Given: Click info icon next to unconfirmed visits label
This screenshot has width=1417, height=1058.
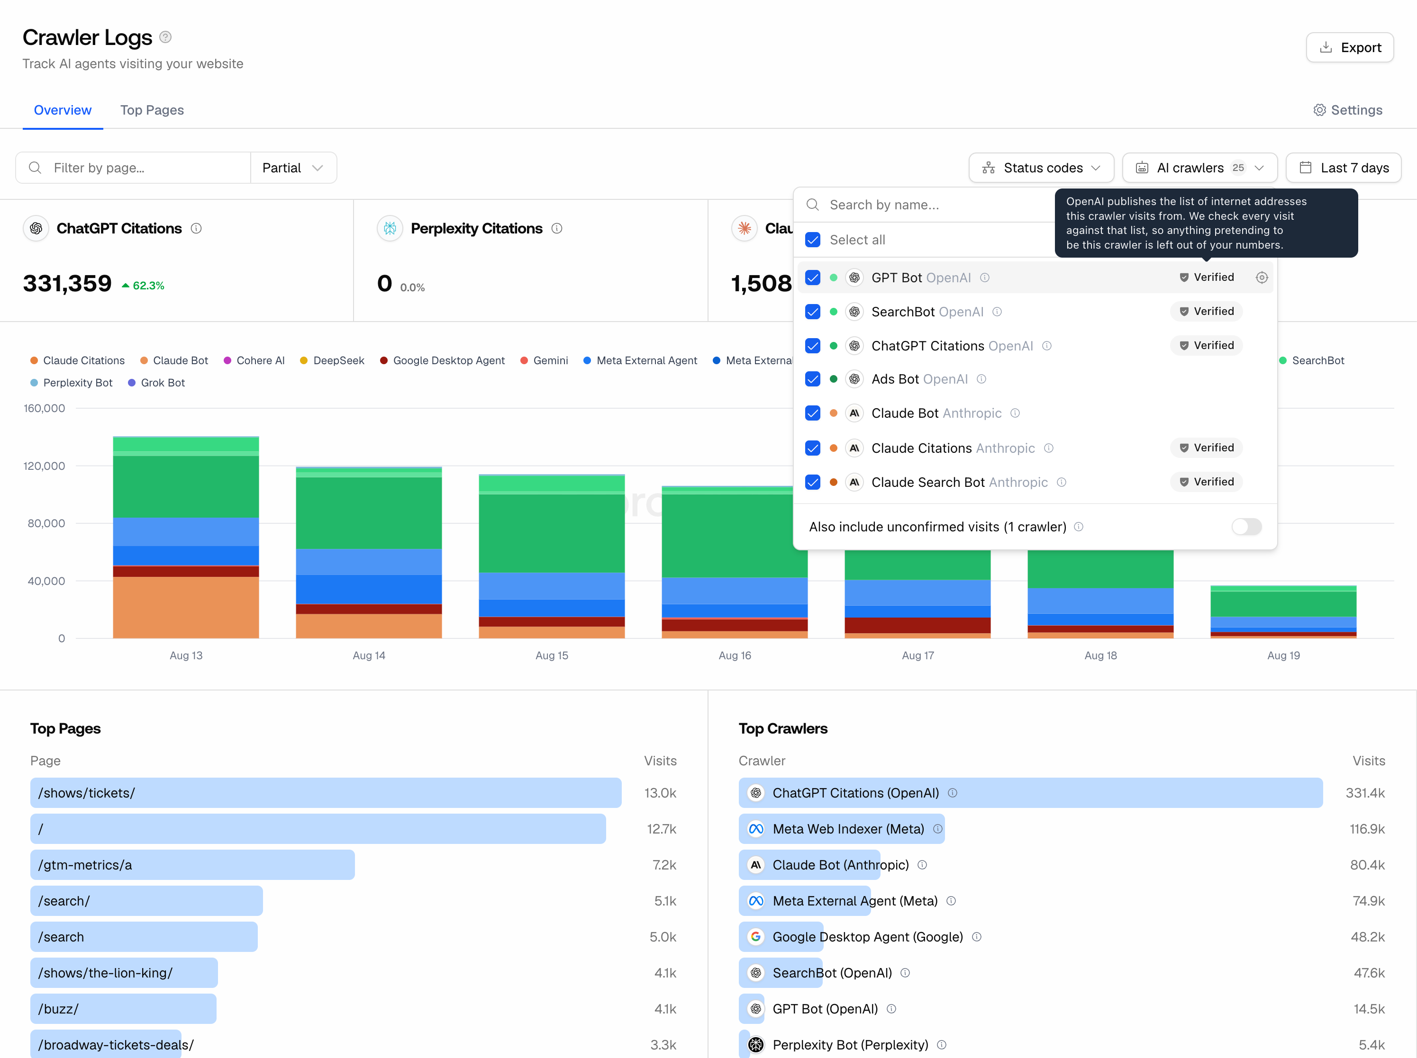Looking at the screenshot, I should coord(1079,526).
